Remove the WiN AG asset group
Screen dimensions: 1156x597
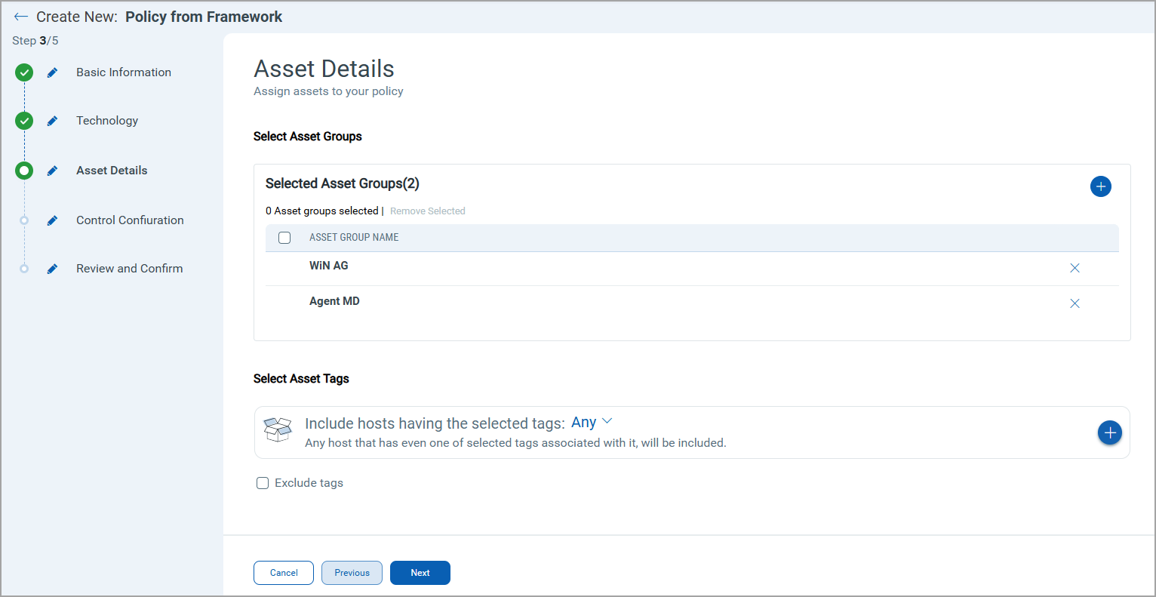[x=1075, y=268]
